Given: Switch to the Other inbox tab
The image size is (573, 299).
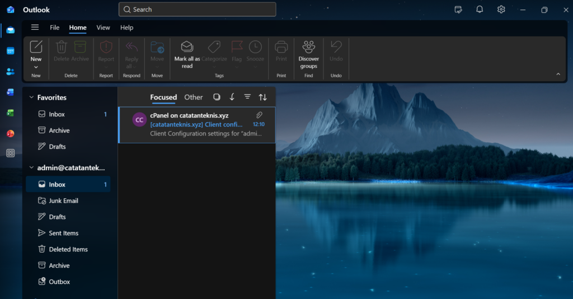Looking at the screenshot, I should pos(193,97).
